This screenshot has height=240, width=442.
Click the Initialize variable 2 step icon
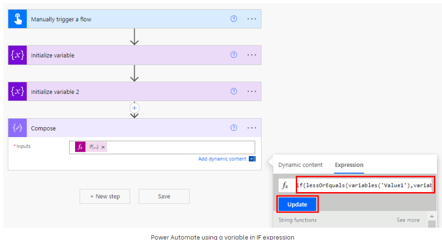pos(18,92)
